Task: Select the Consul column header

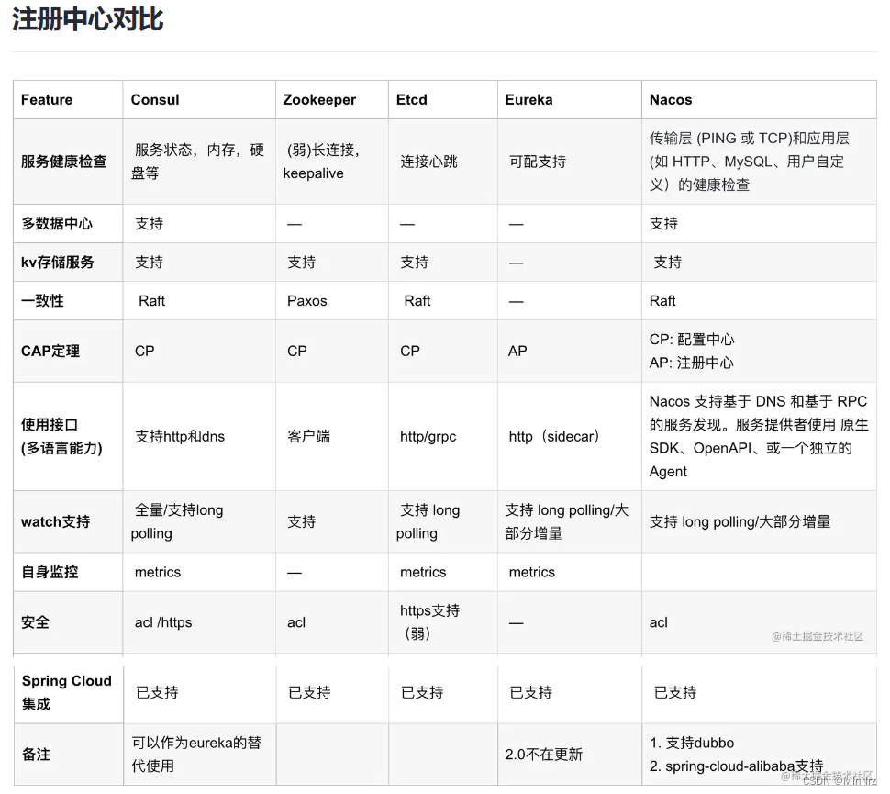Action: point(154,99)
